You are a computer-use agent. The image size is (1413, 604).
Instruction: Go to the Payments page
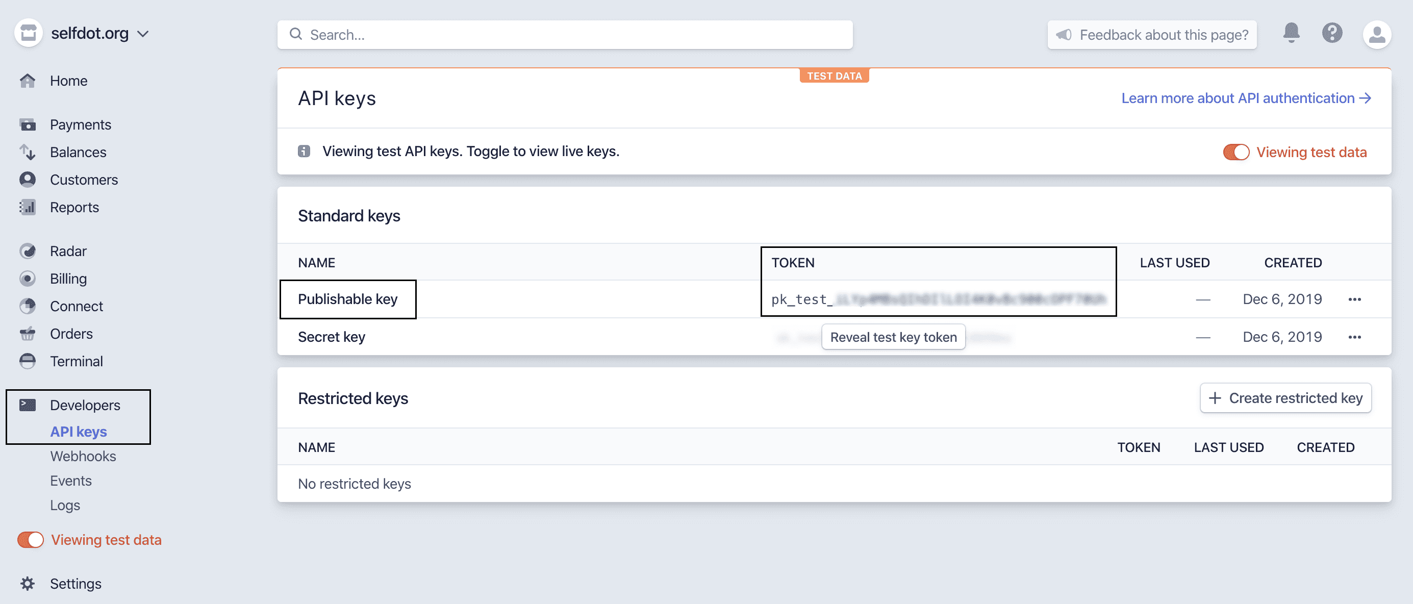coord(80,124)
